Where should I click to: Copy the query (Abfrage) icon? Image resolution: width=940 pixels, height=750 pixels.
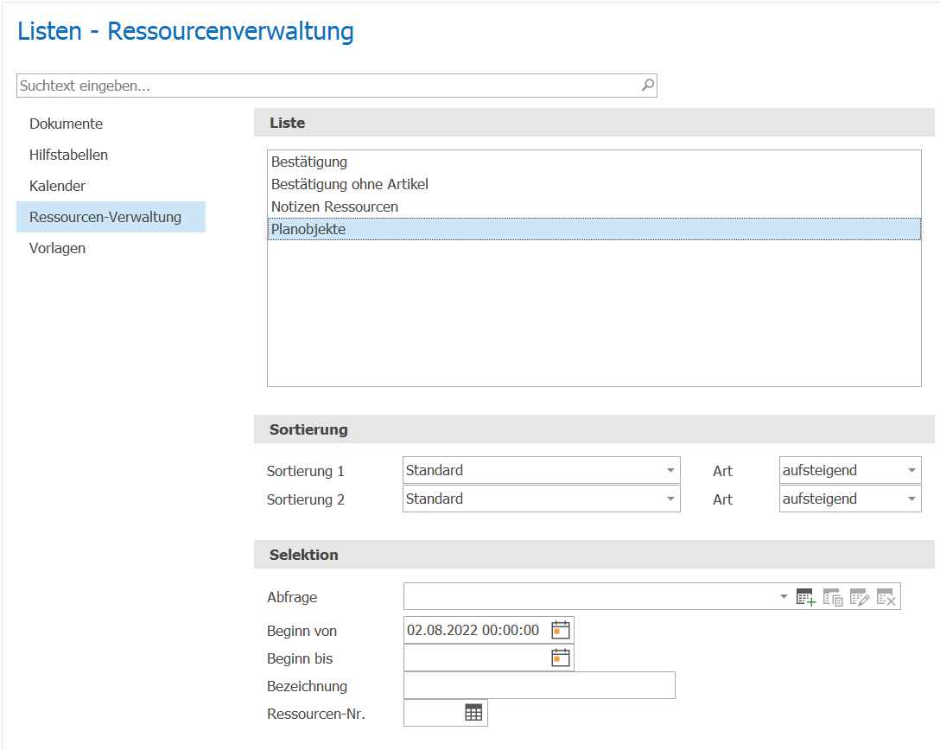tap(833, 597)
